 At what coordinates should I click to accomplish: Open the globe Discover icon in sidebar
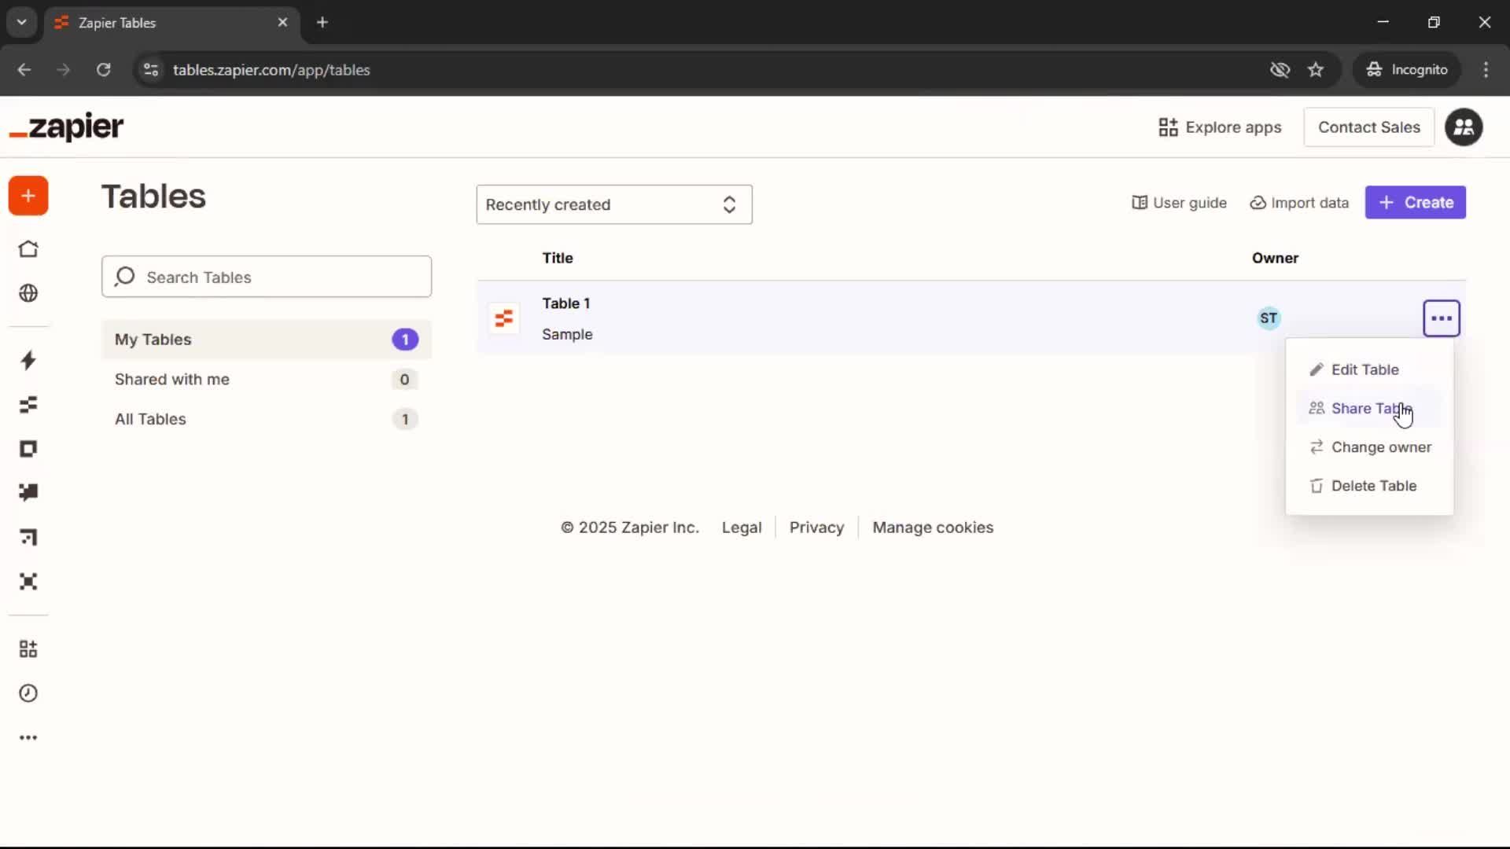(x=28, y=293)
